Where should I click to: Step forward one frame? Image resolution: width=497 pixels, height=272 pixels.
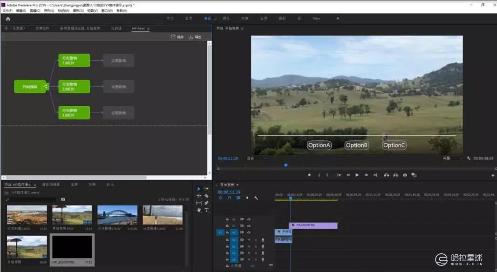pos(367,175)
